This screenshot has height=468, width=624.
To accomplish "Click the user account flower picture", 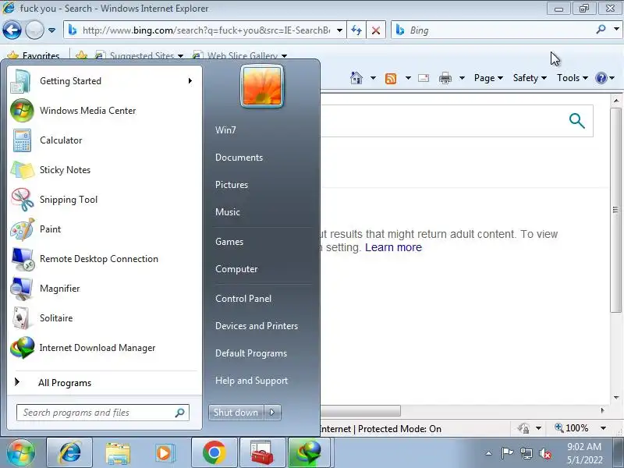I will pos(262,86).
